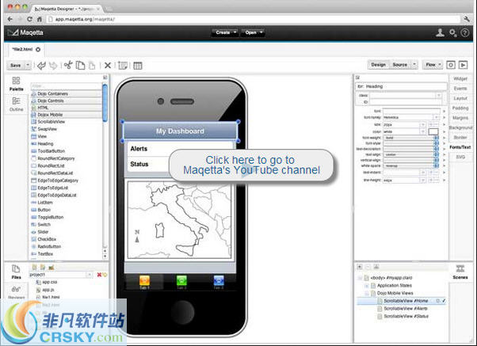Collapse the Dojo Mobile Views tree node
The image size is (477, 346).
tap(366, 293)
